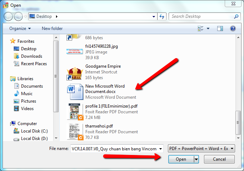
Task: Select the thamxehoi.pdf thumbnail
Action: click(x=75, y=131)
